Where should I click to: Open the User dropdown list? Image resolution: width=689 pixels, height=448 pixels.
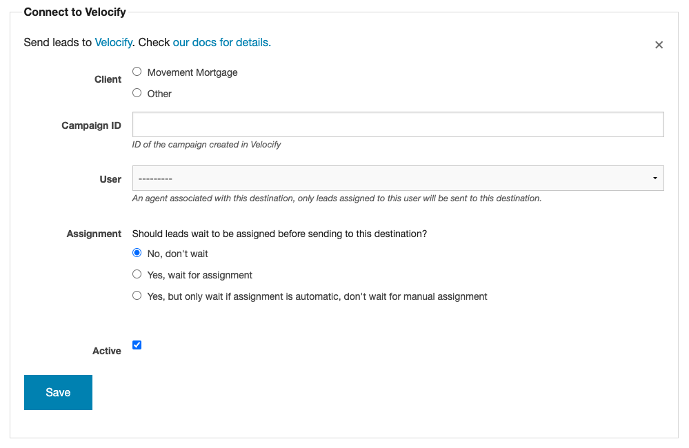tap(398, 179)
